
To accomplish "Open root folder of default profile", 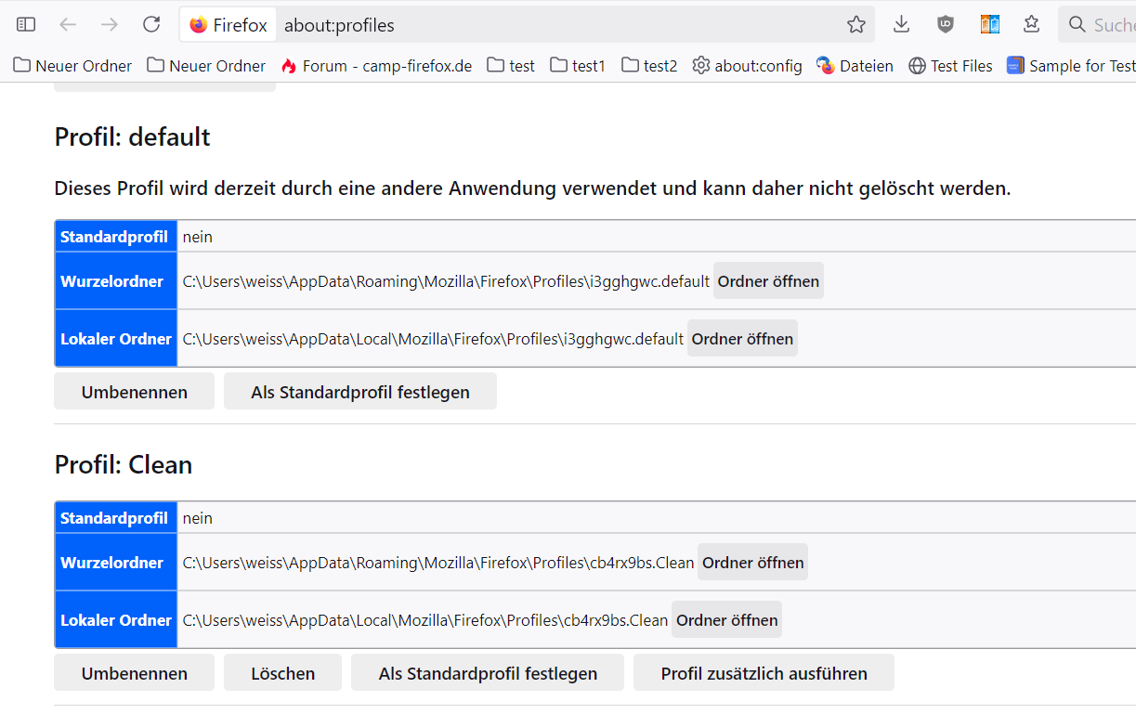I will tap(768, 281).
